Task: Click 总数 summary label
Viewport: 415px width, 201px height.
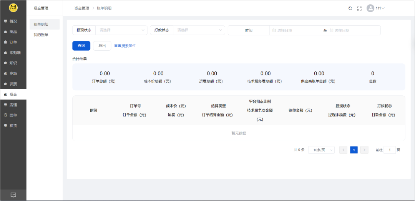Action: tap(373, 81)
